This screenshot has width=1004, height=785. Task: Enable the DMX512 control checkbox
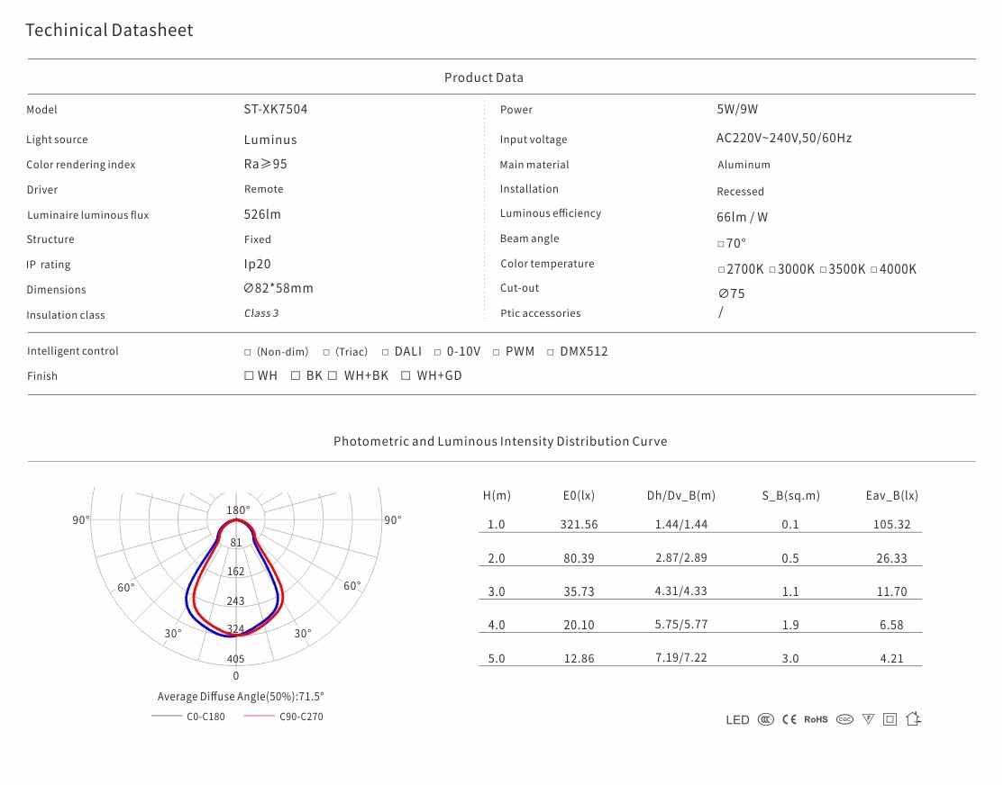551,352
